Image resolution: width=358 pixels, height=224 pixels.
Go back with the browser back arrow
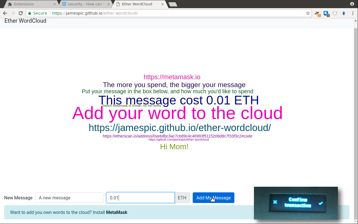(5, 13)
